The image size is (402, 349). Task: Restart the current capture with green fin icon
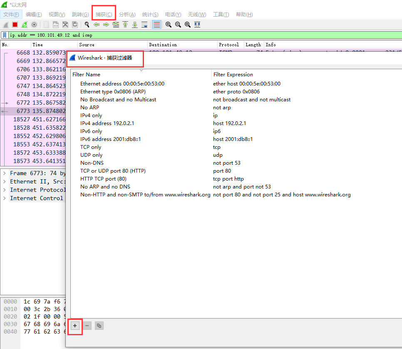24,25
